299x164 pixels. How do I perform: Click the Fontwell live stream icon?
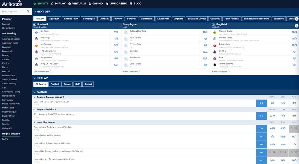[35, 24]
